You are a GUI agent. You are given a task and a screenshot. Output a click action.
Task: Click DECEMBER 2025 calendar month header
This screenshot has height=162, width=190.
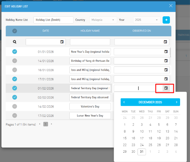(x=150, y=102)
